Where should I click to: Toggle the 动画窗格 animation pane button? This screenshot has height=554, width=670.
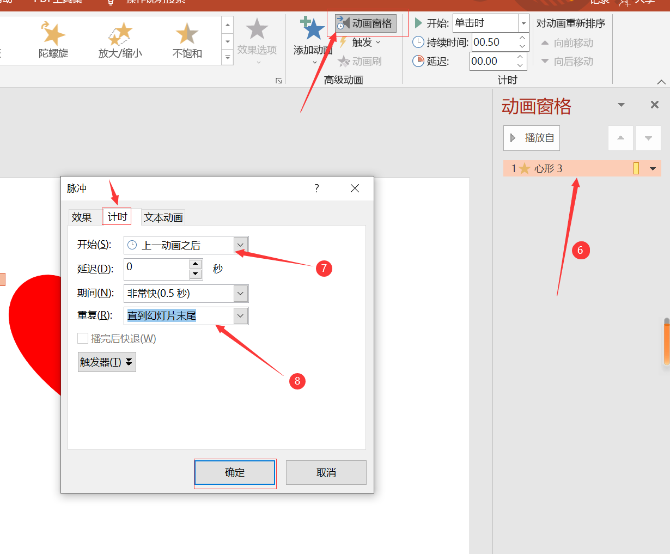pyautogui.click(x=366, y=23)
